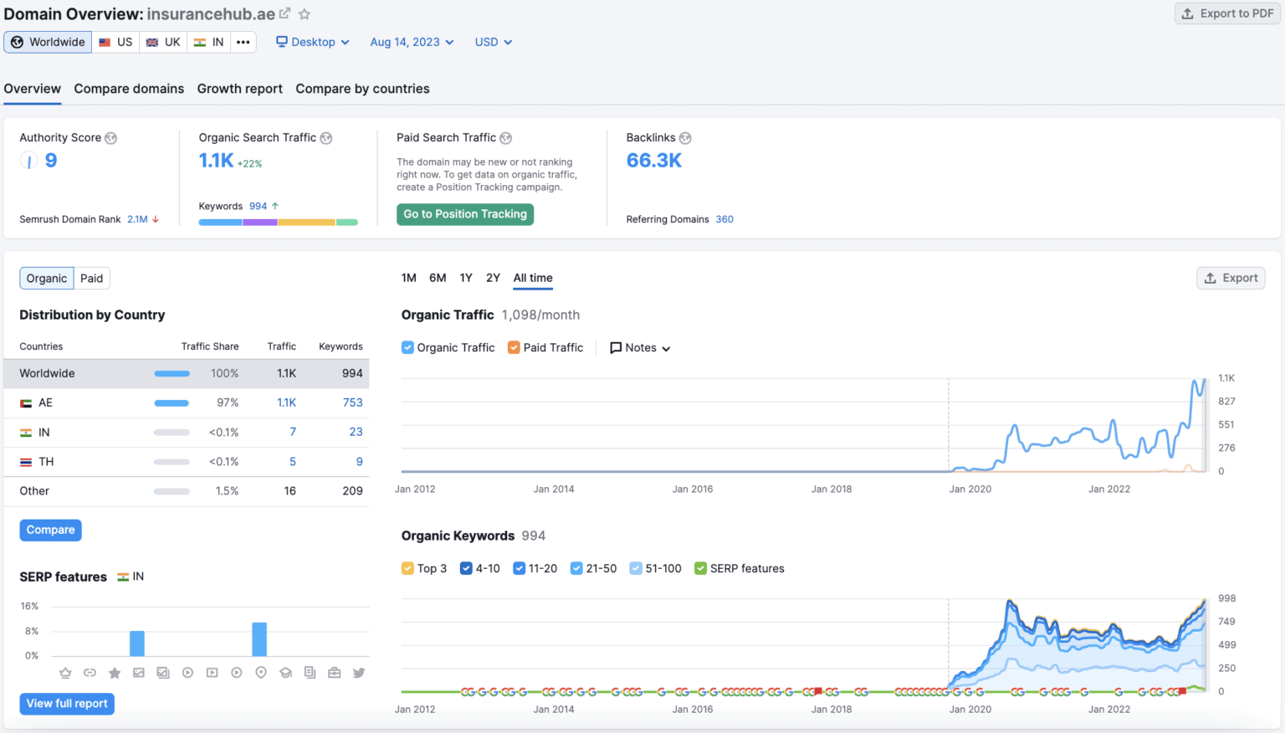Toggle the 51-100 positions checkbox
Image resolution: width=1285 pixels, height=733 pixels.
[636, 568]
